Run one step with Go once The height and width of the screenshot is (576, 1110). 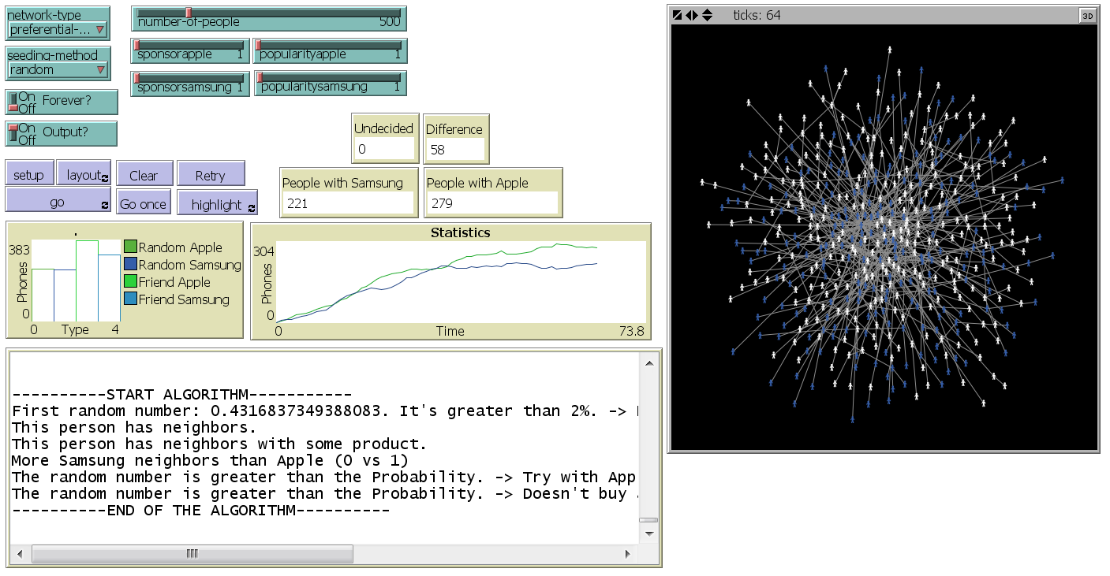click(143, 204)
